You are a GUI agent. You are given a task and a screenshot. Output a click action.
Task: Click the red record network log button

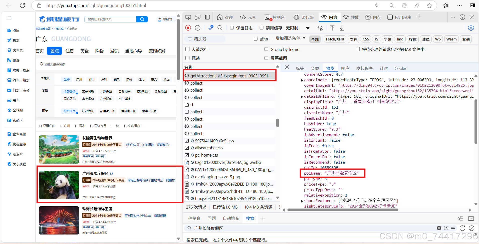click(x=188, y=28)
